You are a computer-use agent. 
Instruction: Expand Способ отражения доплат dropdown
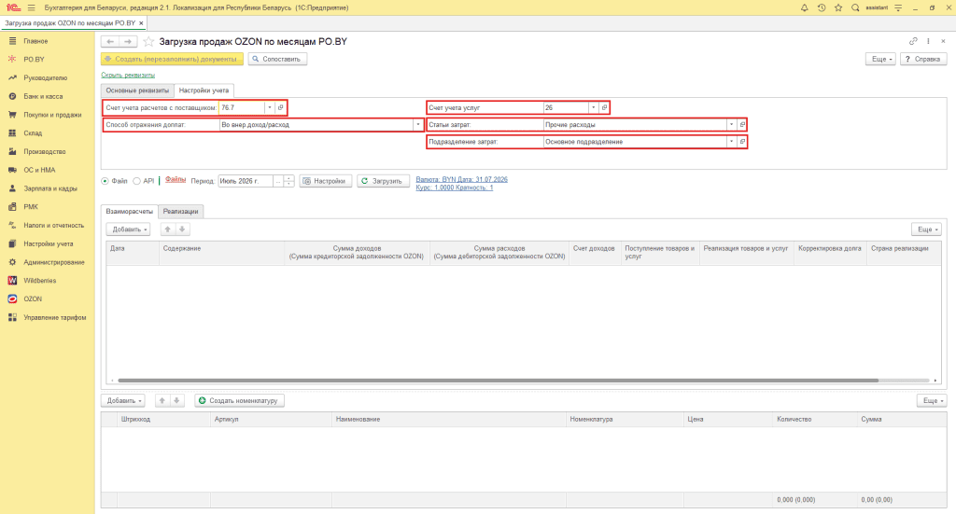[418, 124]
